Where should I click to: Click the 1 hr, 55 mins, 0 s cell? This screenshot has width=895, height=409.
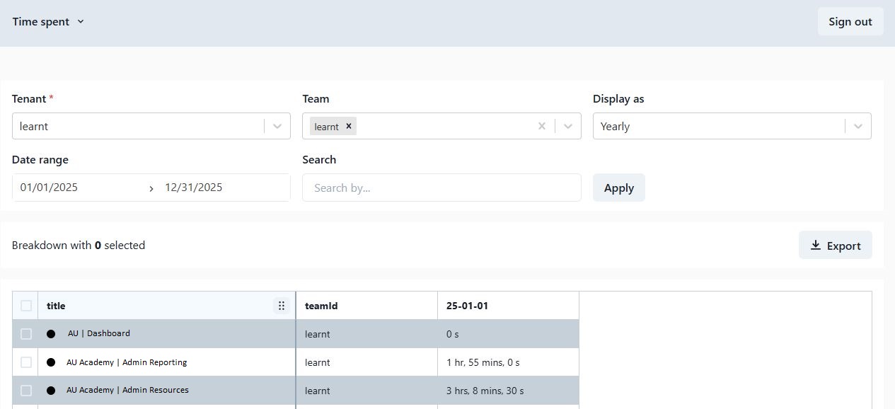508,362
